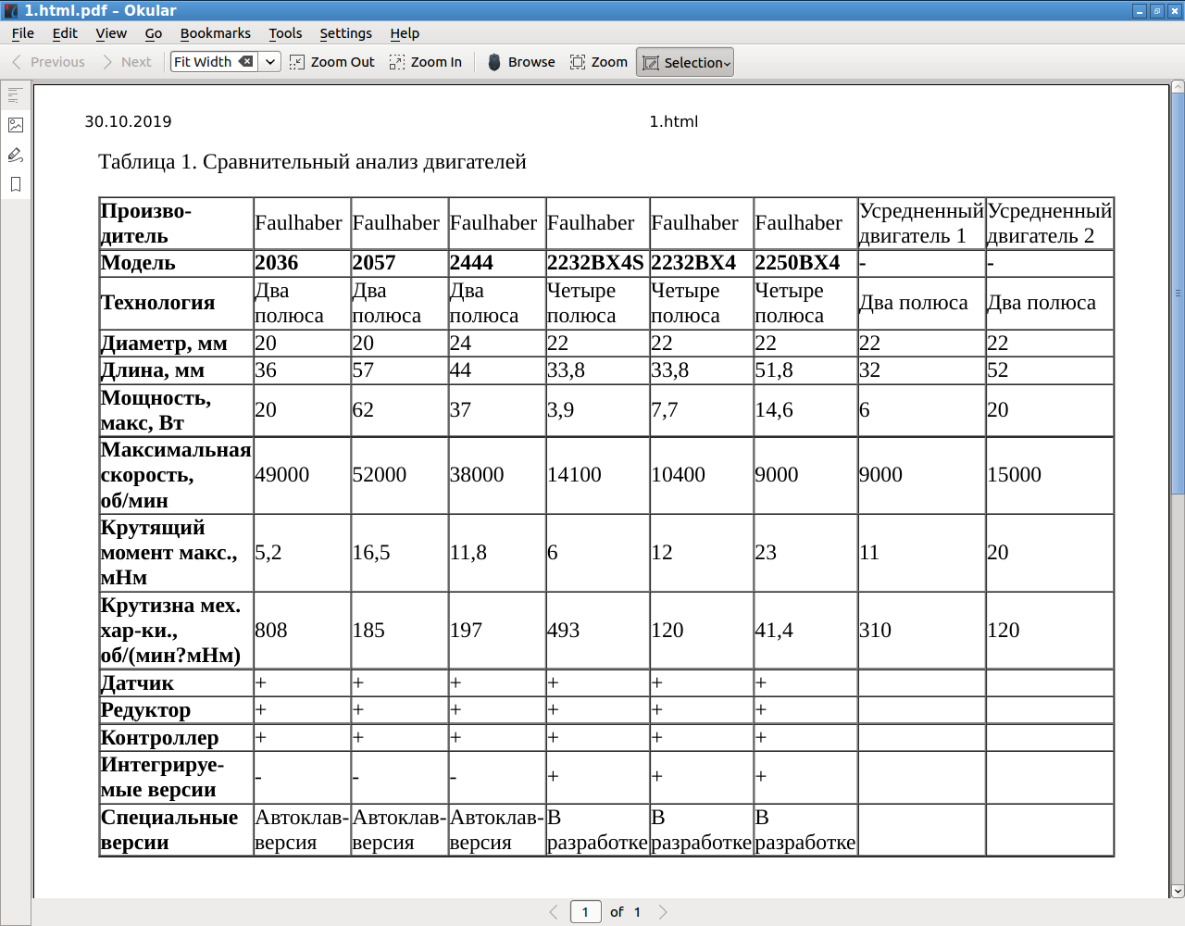Viewport: 1185px width, 926px height.
Task: Click the Zoom In toolbar button
Action: pos(426,62)
